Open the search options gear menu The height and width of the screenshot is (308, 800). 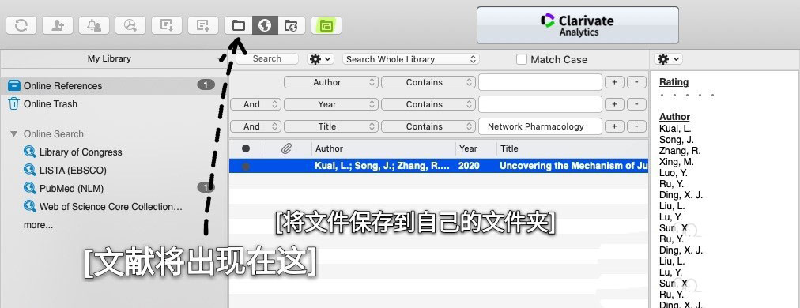tap(320, 59)
